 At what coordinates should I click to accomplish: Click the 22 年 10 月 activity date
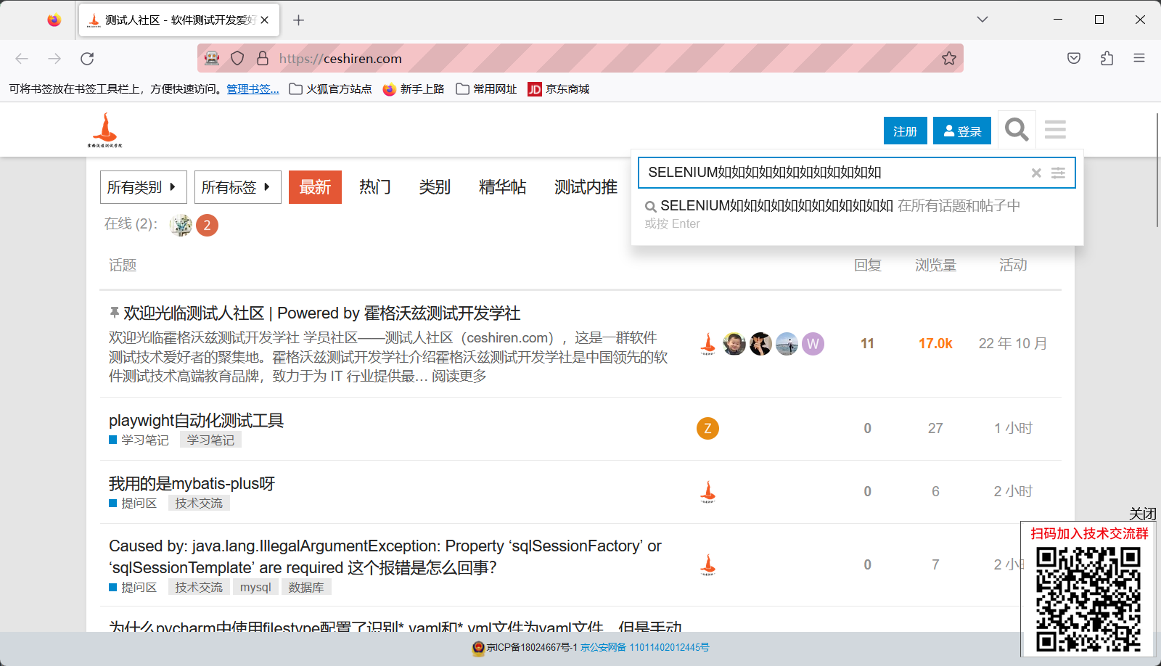click(1013, 344)
